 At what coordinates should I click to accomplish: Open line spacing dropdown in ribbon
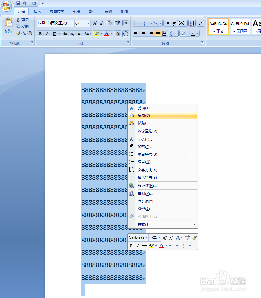174,34
